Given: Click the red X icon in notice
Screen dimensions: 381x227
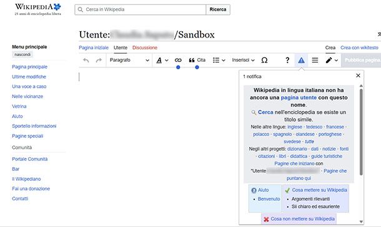Looking at the screenshot, I should click(x=266, y=220).
